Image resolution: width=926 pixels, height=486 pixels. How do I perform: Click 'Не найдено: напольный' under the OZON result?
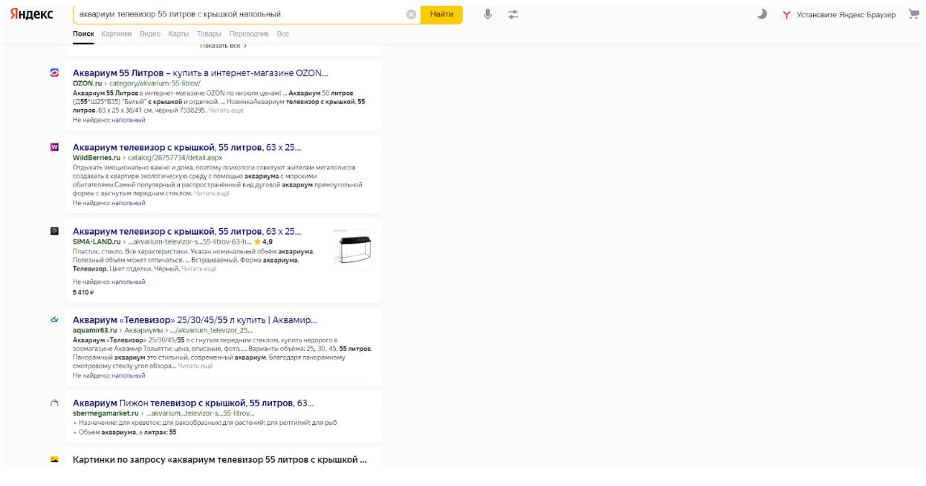[109, 120]
